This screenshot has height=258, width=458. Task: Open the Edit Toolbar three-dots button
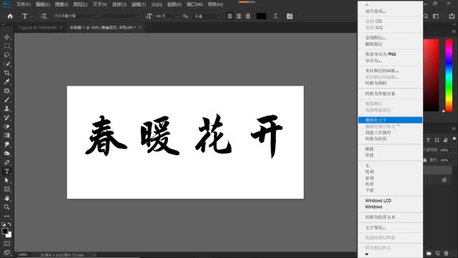[x=6, y=217]
